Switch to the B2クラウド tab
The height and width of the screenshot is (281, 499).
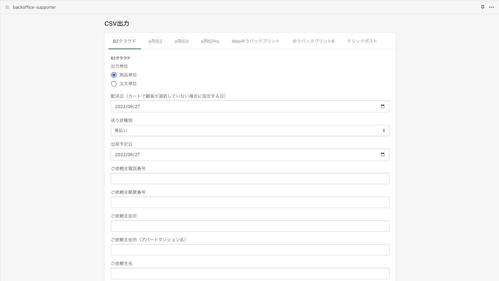125,41
